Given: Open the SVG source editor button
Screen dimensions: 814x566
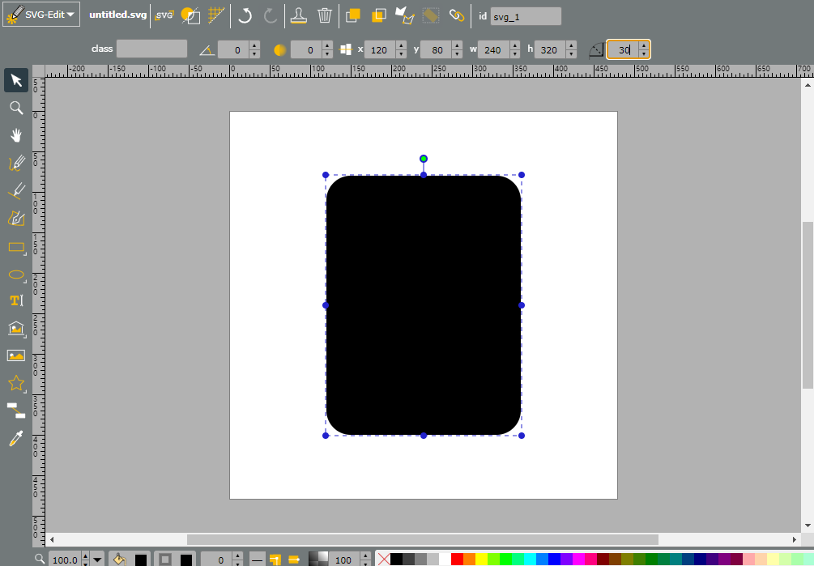Looking at the screenshot, I should coord(164,15).
